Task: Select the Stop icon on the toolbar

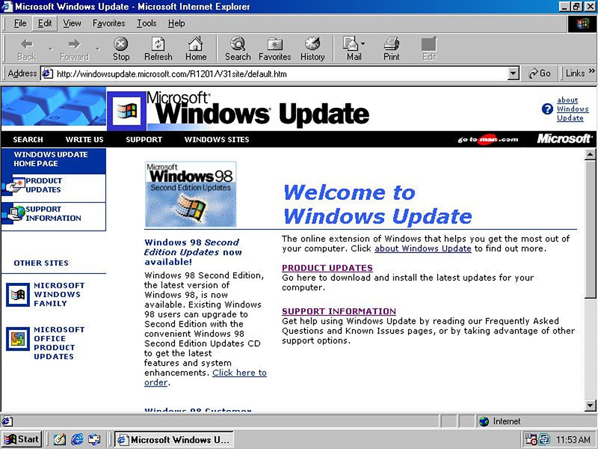Action: click(x=121, y=47)
